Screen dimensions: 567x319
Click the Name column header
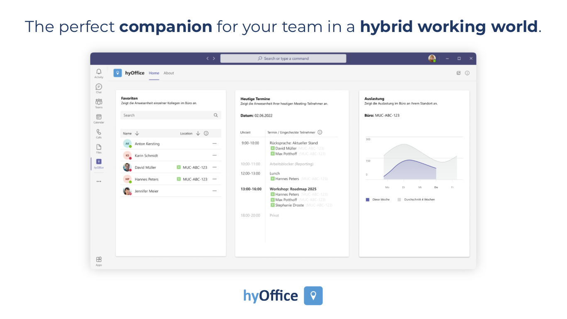pos(127,133)
